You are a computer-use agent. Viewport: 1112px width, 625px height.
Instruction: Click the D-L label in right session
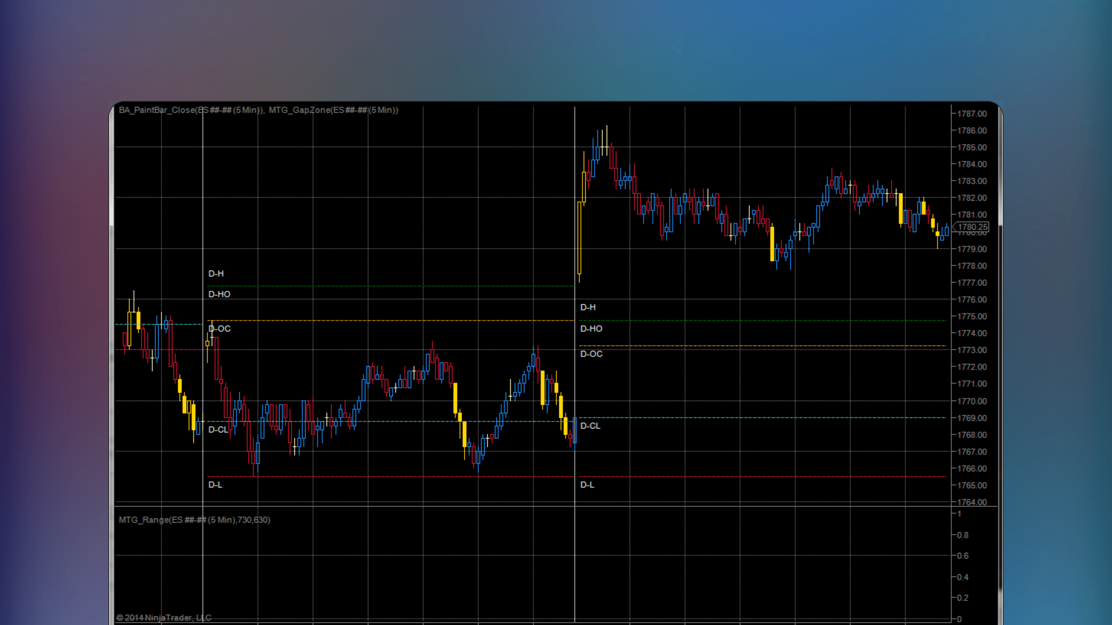click(587, 485)
